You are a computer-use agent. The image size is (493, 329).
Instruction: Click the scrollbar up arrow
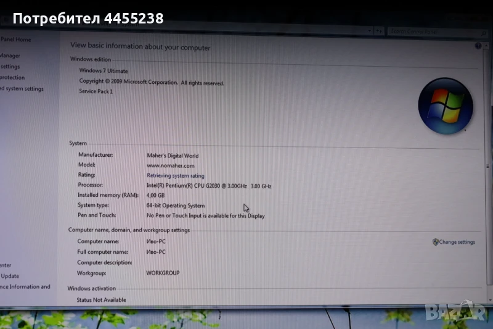coord(486,46)
